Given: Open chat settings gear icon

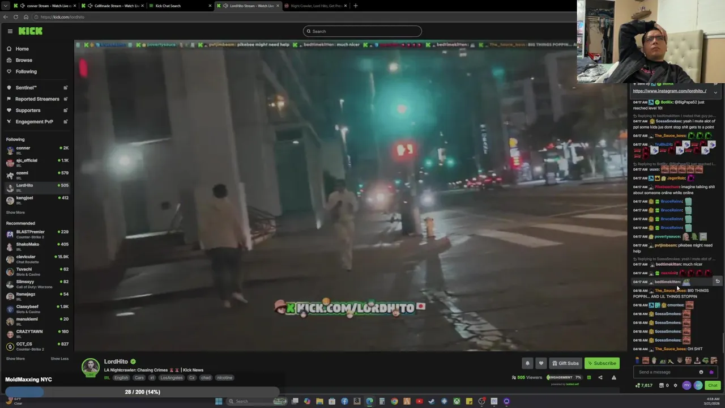Looking at the screenshot, I should tap(675, 385).
